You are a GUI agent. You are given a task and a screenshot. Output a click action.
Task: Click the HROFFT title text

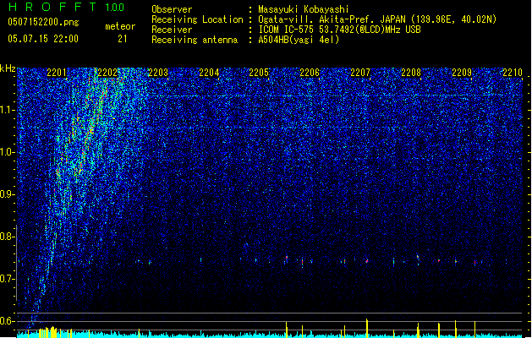[x=53, y=7]
